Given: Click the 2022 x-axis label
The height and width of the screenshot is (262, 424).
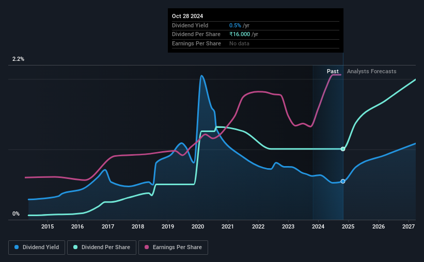Looking at the screenshot, I should pos(258,226).
